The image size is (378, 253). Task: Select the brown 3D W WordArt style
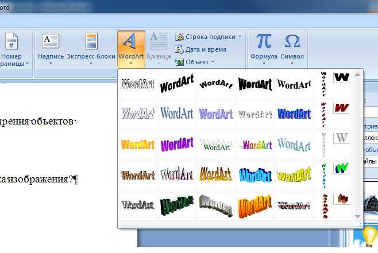click(342, 199)
